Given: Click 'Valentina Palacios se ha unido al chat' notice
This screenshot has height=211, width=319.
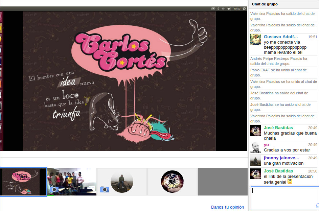Looking at the screenshot, I should click(x=283, y=84).
